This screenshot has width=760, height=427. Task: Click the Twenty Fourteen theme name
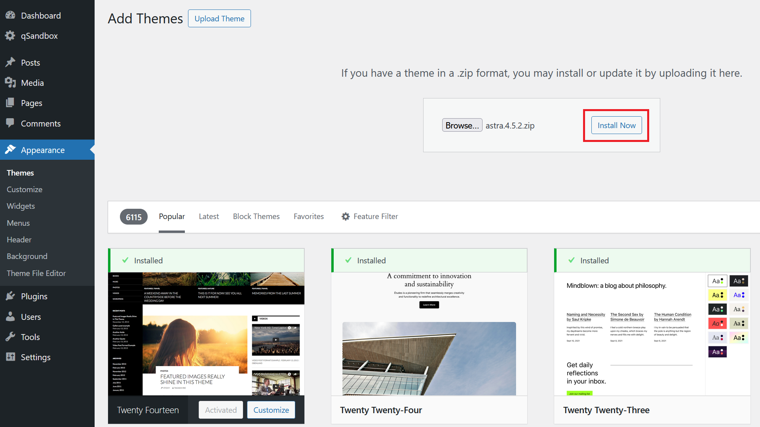pos(148,410)
